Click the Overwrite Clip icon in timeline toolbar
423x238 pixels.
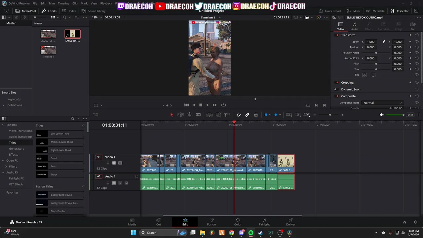pos(218,115)
